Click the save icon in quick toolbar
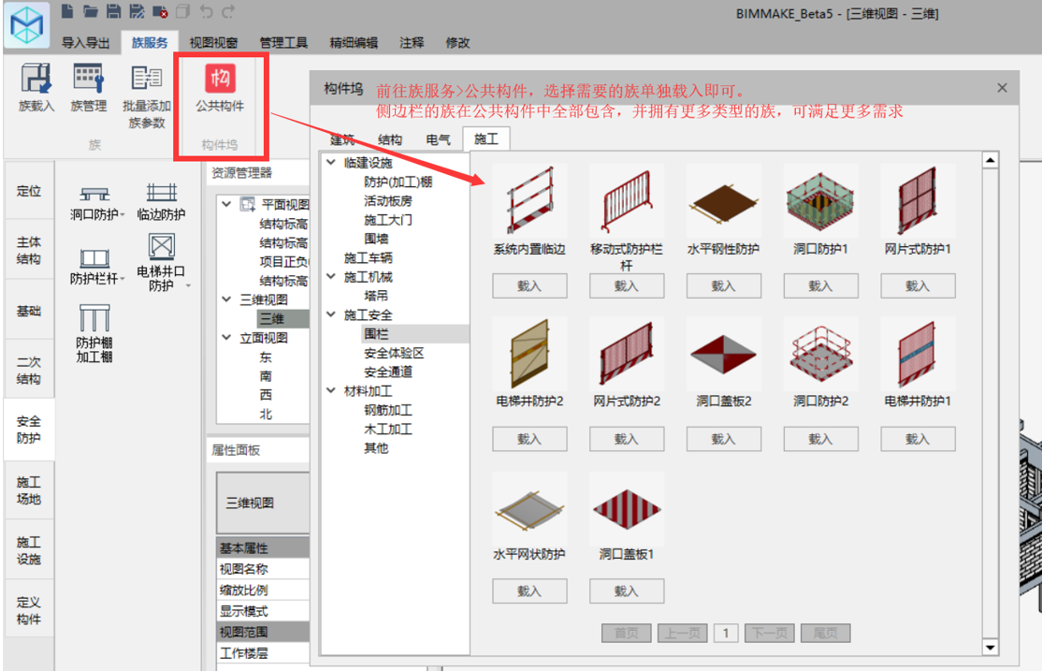The width and height of the screenshot is (1042, 671). (x=113, y=11)
